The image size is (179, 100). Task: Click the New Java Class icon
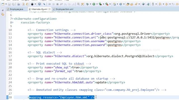(121, 4)
